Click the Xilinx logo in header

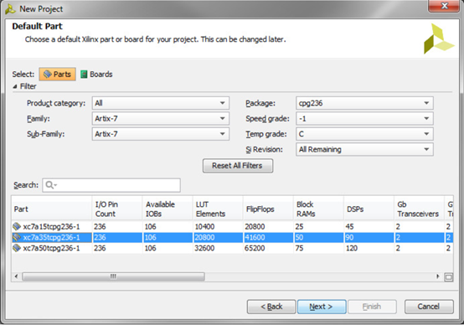tap(439, 39)
